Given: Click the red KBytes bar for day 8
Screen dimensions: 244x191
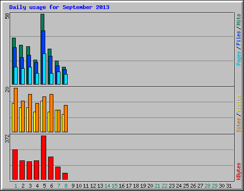Looking at the screenshot, I should (x=65, y=176).
